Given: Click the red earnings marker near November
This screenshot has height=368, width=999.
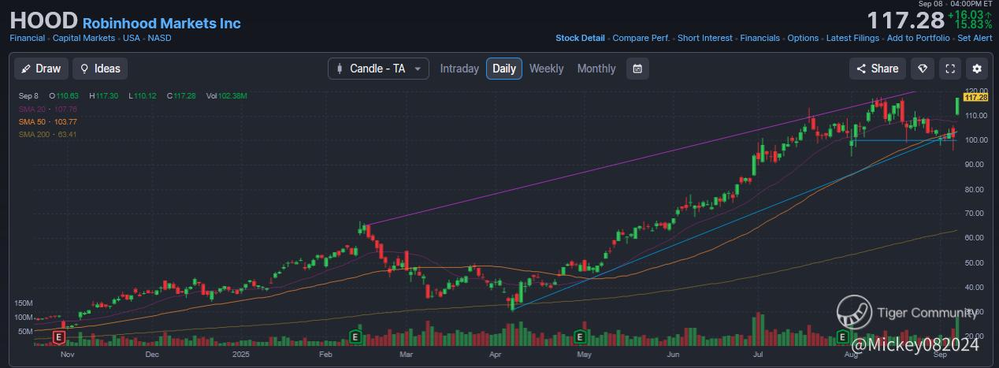Looking at the screenshot, I should [x=58, y=337].
